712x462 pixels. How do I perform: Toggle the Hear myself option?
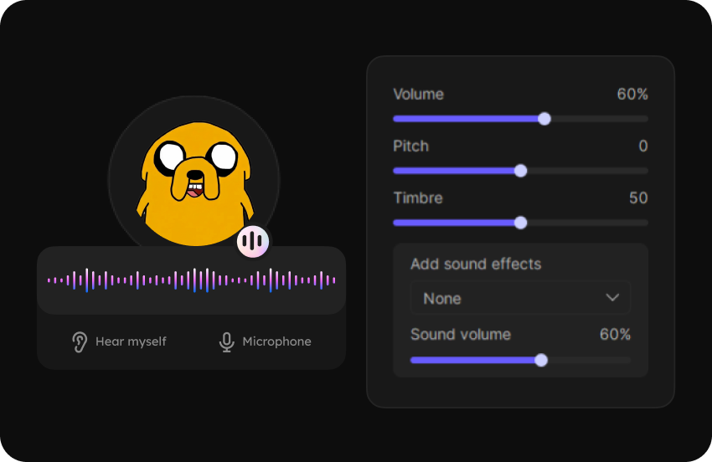(x=120, y=341)
